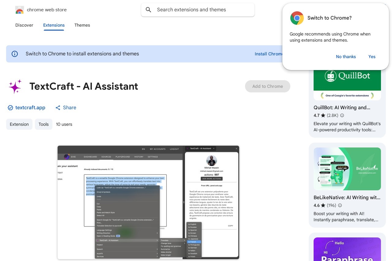Click the Extension category chip

click(19, 124)
